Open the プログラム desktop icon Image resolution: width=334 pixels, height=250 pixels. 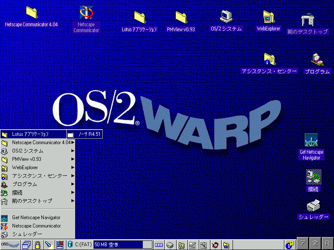click(317, 60)
